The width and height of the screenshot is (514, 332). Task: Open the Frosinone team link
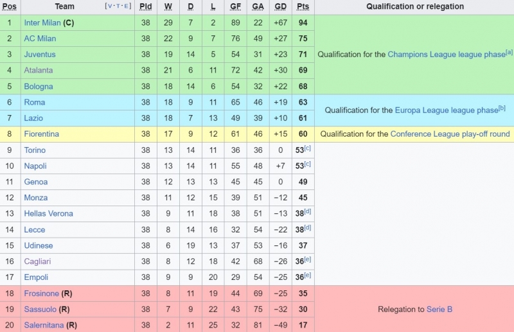click(41, 293)
